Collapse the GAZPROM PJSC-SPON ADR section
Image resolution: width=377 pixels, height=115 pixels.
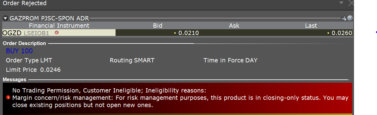click(x=5, y=18)
